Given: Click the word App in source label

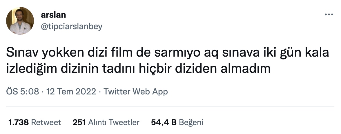Looking at the screenshot, I should point(160,92).
